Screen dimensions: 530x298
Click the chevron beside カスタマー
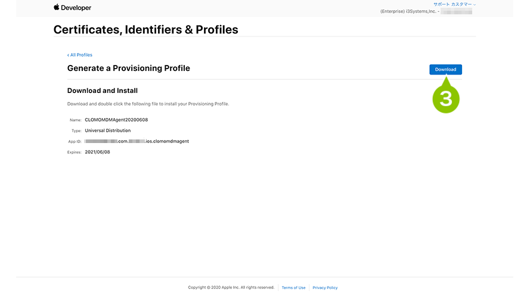click(x=475, y=5)
